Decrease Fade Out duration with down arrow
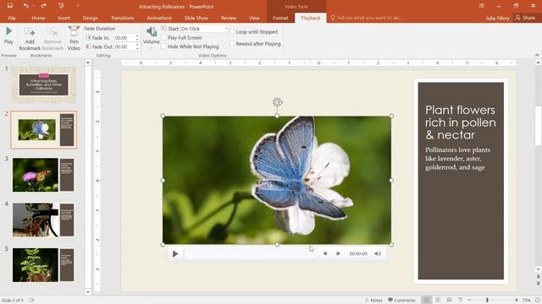The height and width of the screenshot is (304, 542). [x=137, y=48]
